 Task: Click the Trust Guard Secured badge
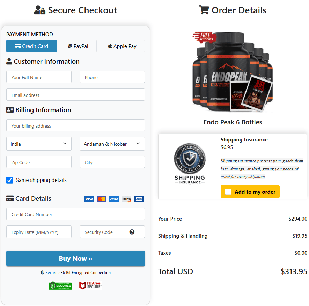pos(60,285)
